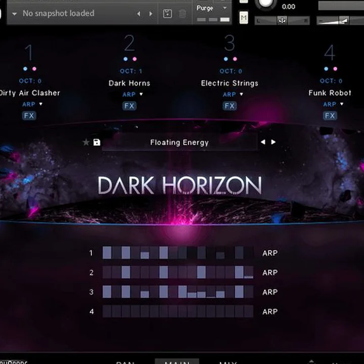Load next snapshot with right arrow
Screen dimensions: 364x364
(x=151, y=14)
